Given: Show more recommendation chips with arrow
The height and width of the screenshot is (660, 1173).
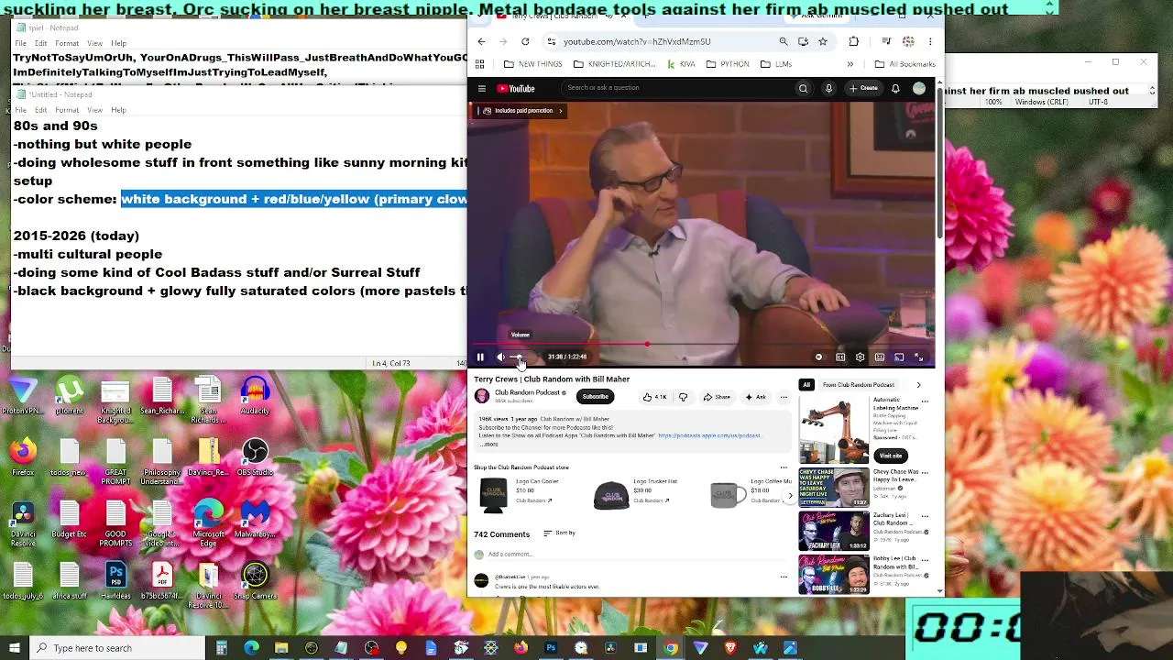Looking at the screenshot, I should (918, 385).
